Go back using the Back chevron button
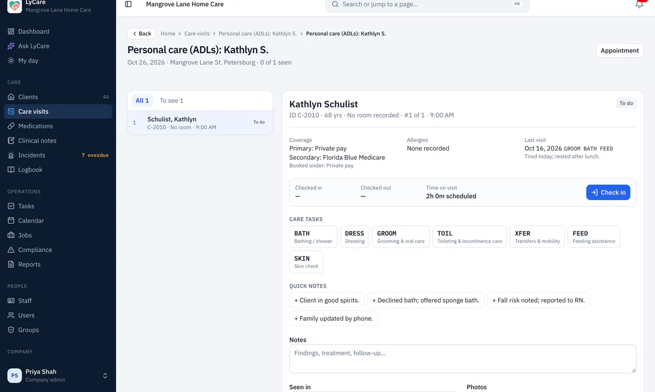 point(141,34)
